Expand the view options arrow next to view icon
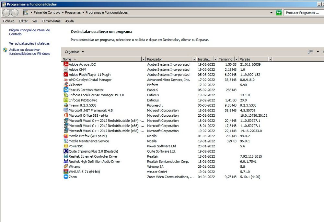The width and height of the screenshot is (324, 222). click(x=318, y=52)
